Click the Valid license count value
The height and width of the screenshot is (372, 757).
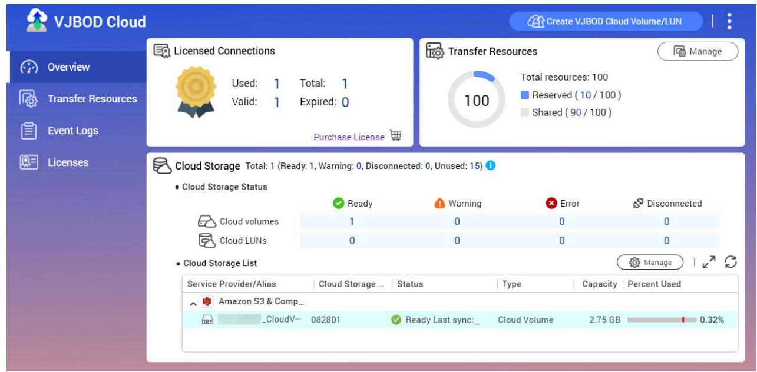[x=276, y=101]
